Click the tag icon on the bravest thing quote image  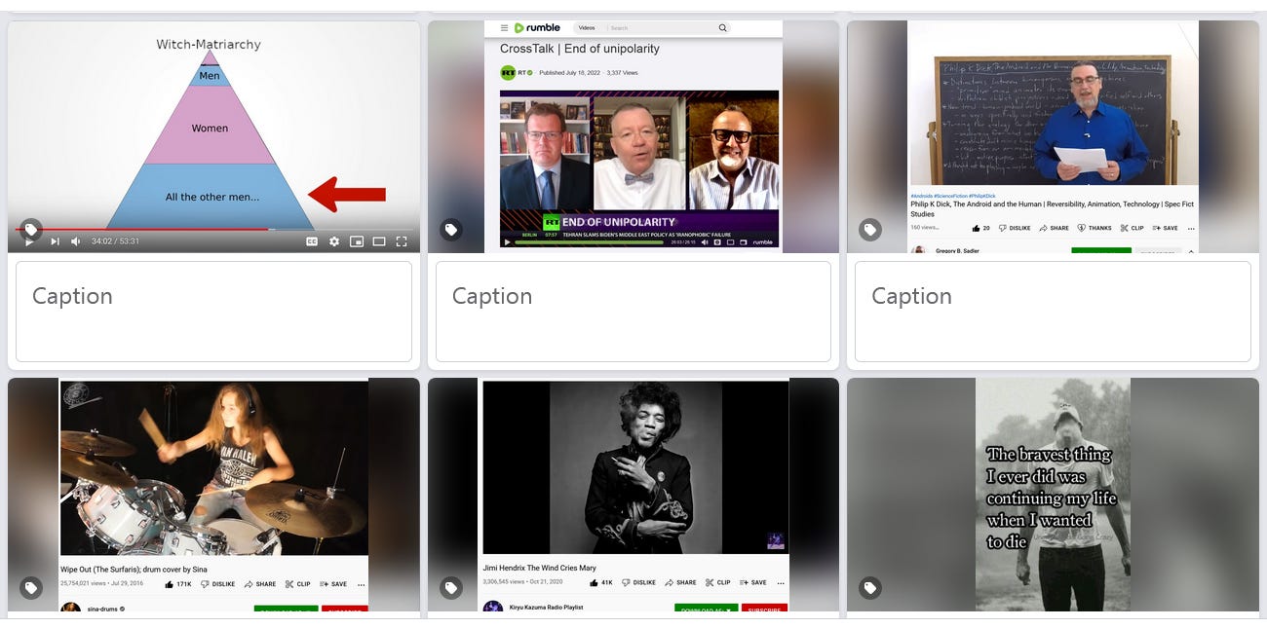point(870,588)
